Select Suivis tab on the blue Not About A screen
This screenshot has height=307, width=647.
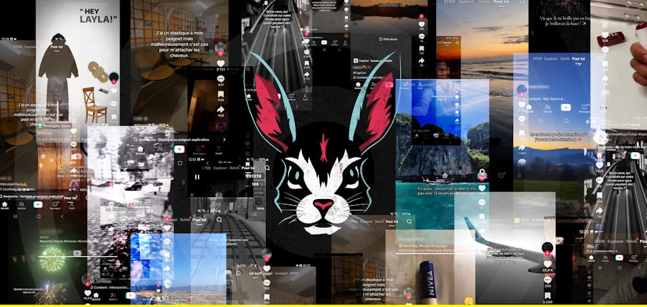(565, 59)
